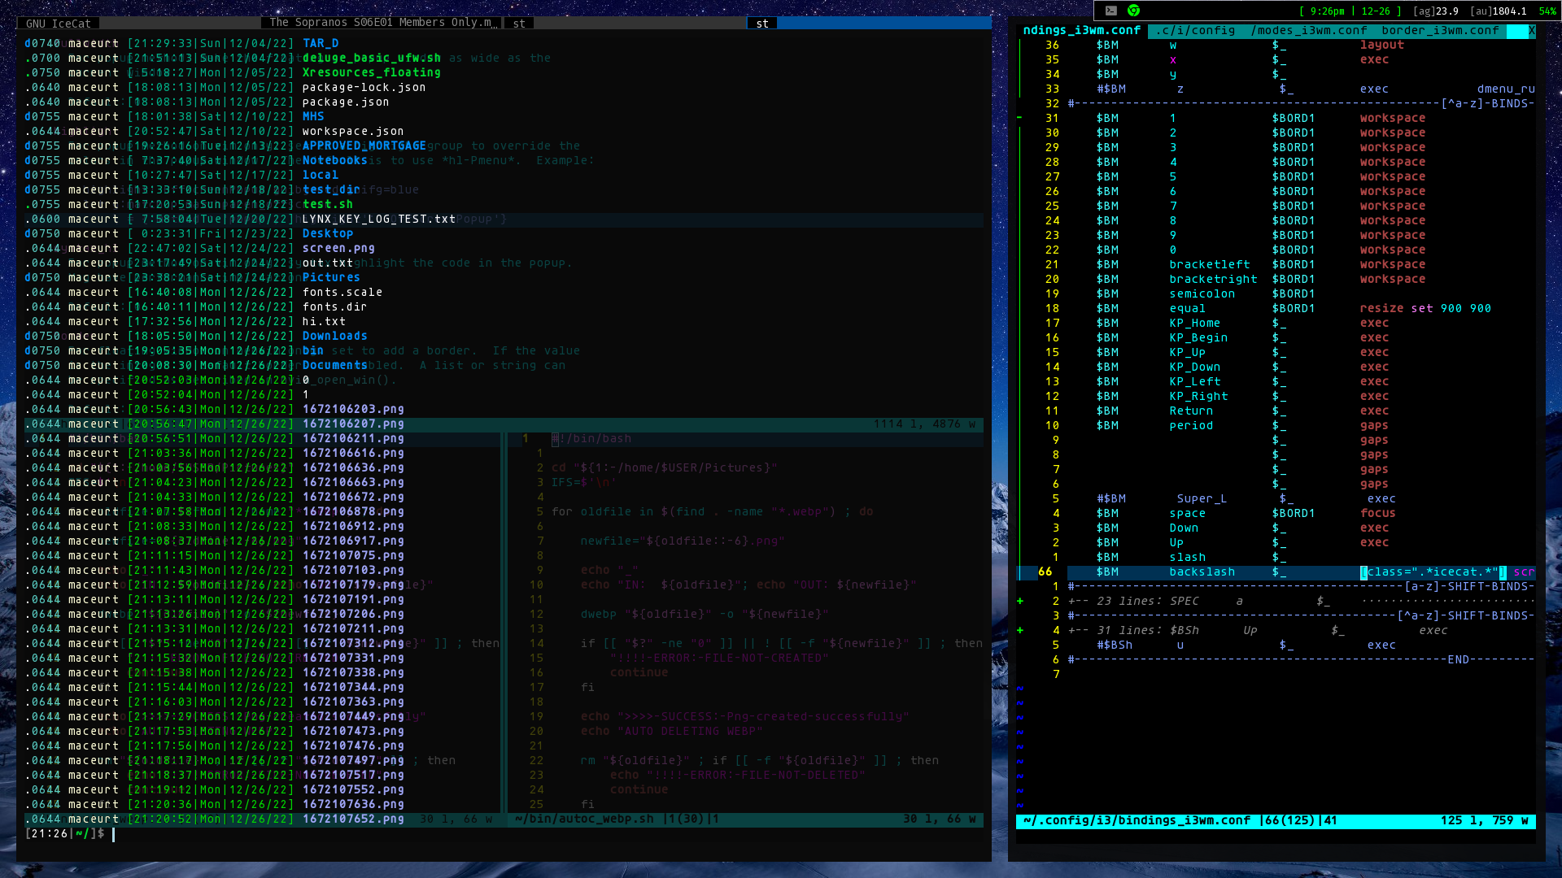
Task: Click the Xresources_floating entry
Action: tap(372, 72)
